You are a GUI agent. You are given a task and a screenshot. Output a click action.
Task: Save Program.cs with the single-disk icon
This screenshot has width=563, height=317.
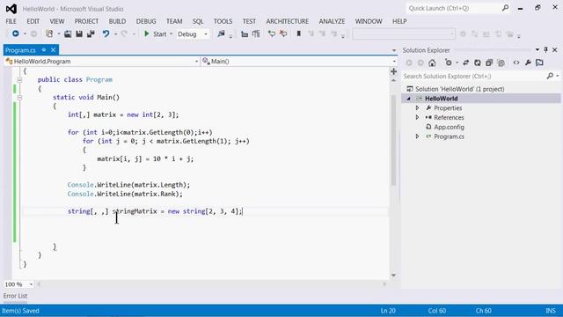[79, 33]
